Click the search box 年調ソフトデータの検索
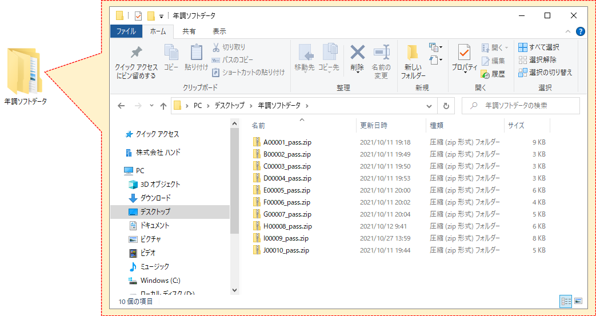 tap(521, 106)
